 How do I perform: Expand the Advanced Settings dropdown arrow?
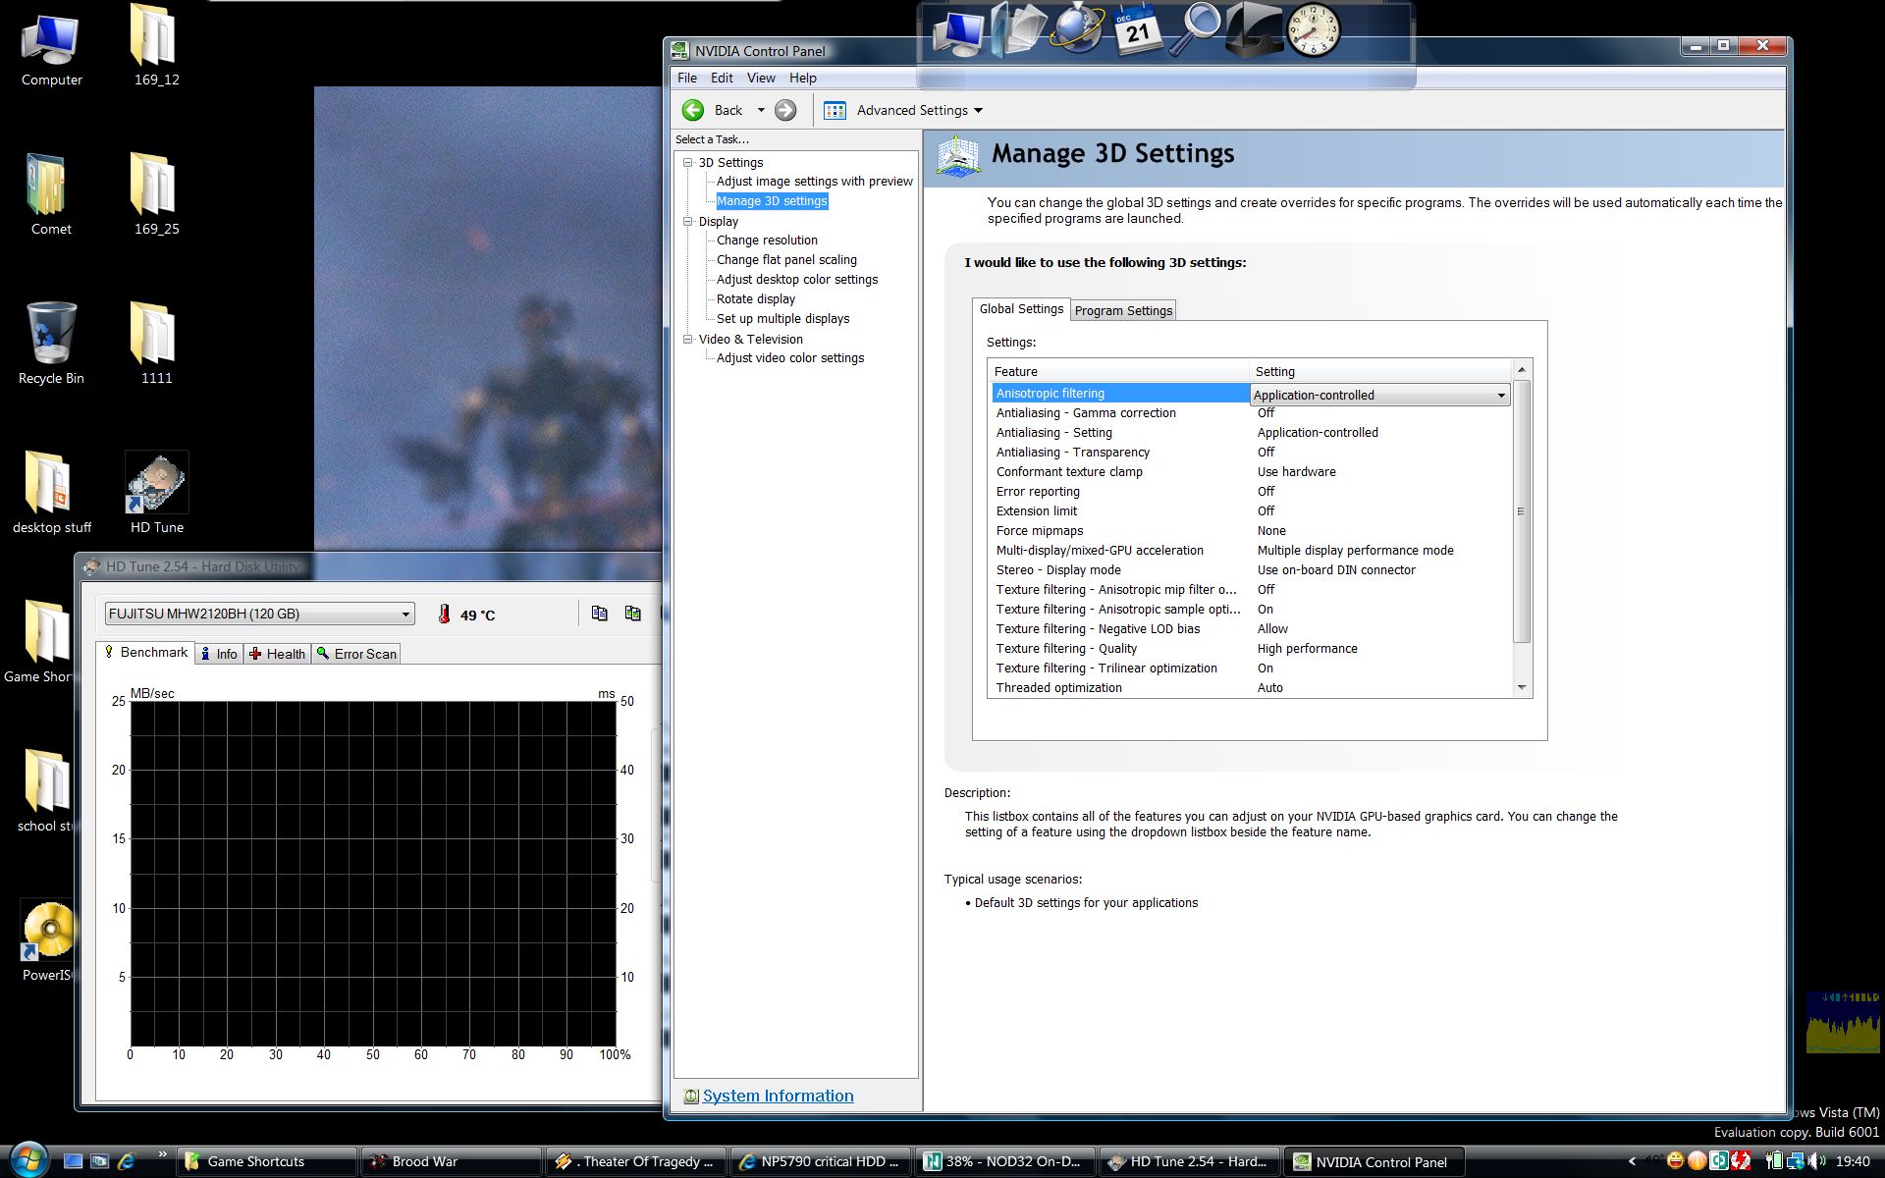[978, 111]
